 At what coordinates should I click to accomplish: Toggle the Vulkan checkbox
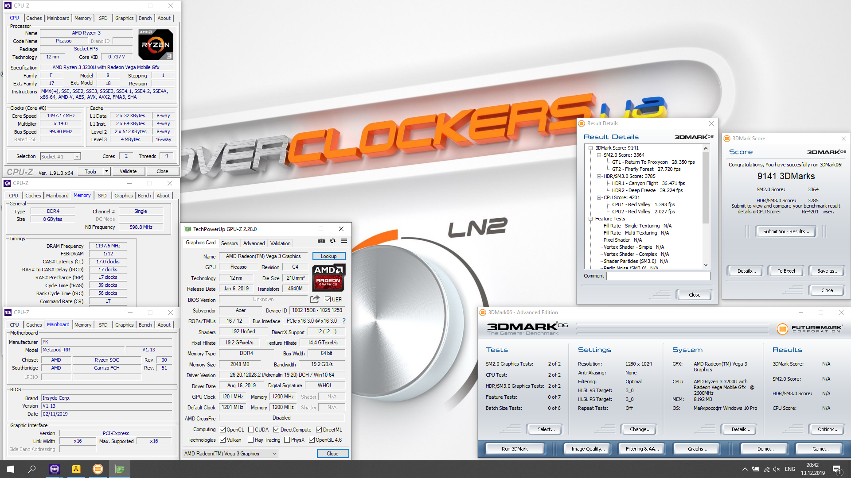tap(223, 440)
